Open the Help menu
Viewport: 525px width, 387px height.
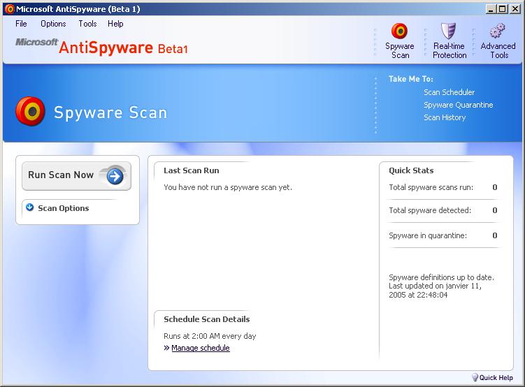point(115,24)
